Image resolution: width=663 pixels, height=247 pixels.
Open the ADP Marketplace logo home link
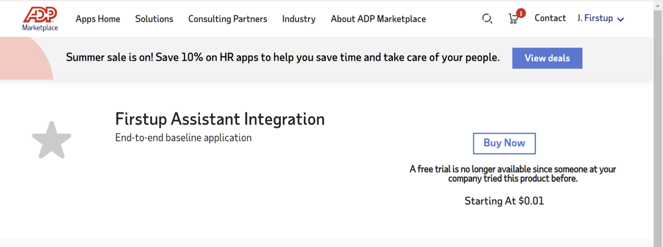[40, 19]
